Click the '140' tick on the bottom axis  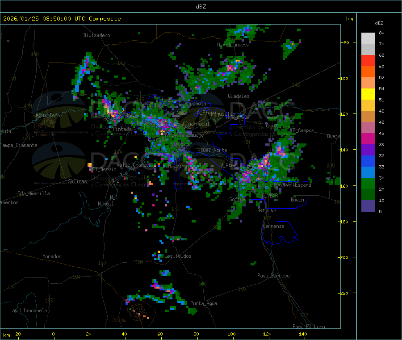click(x=303, y=334)
